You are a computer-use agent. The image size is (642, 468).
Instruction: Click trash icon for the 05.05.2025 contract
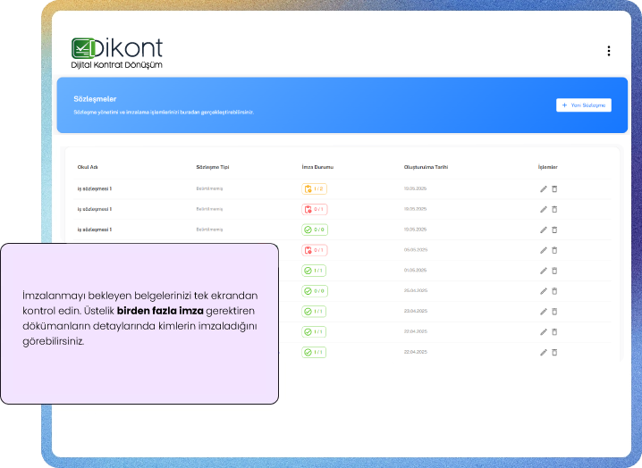[x=554, y=250]
